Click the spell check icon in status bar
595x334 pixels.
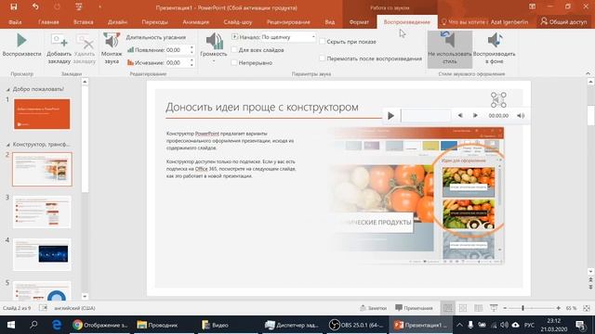coord(43,308)
